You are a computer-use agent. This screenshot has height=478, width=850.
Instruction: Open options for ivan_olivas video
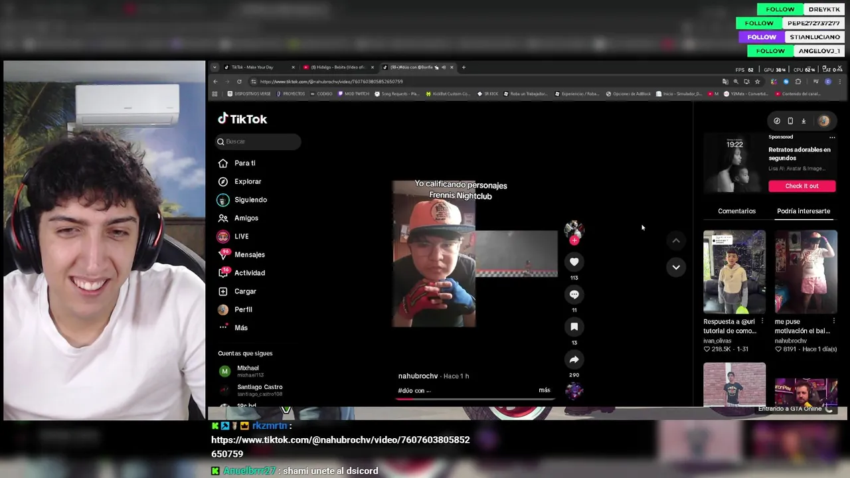(x=762, y=321)
